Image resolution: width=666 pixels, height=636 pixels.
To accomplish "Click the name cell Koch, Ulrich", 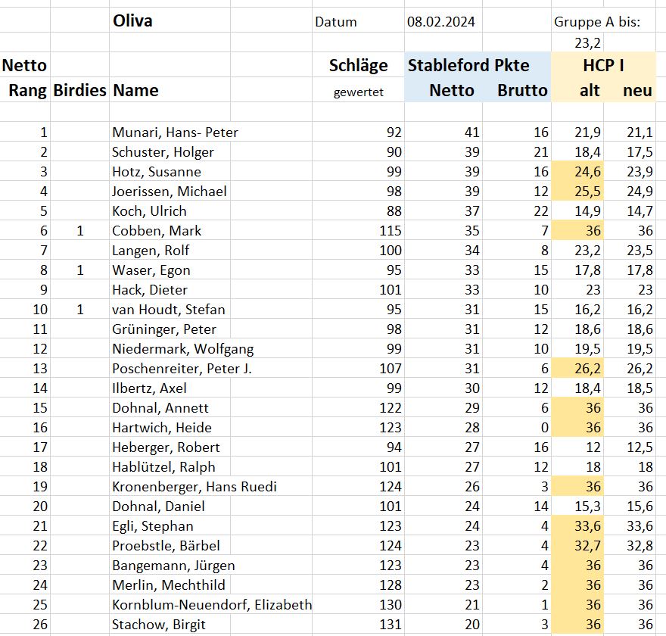I will 149,210.
